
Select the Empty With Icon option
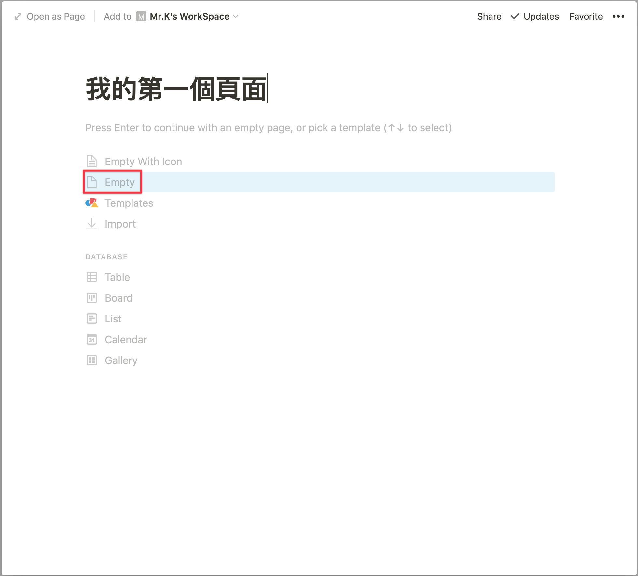(143, 161)
